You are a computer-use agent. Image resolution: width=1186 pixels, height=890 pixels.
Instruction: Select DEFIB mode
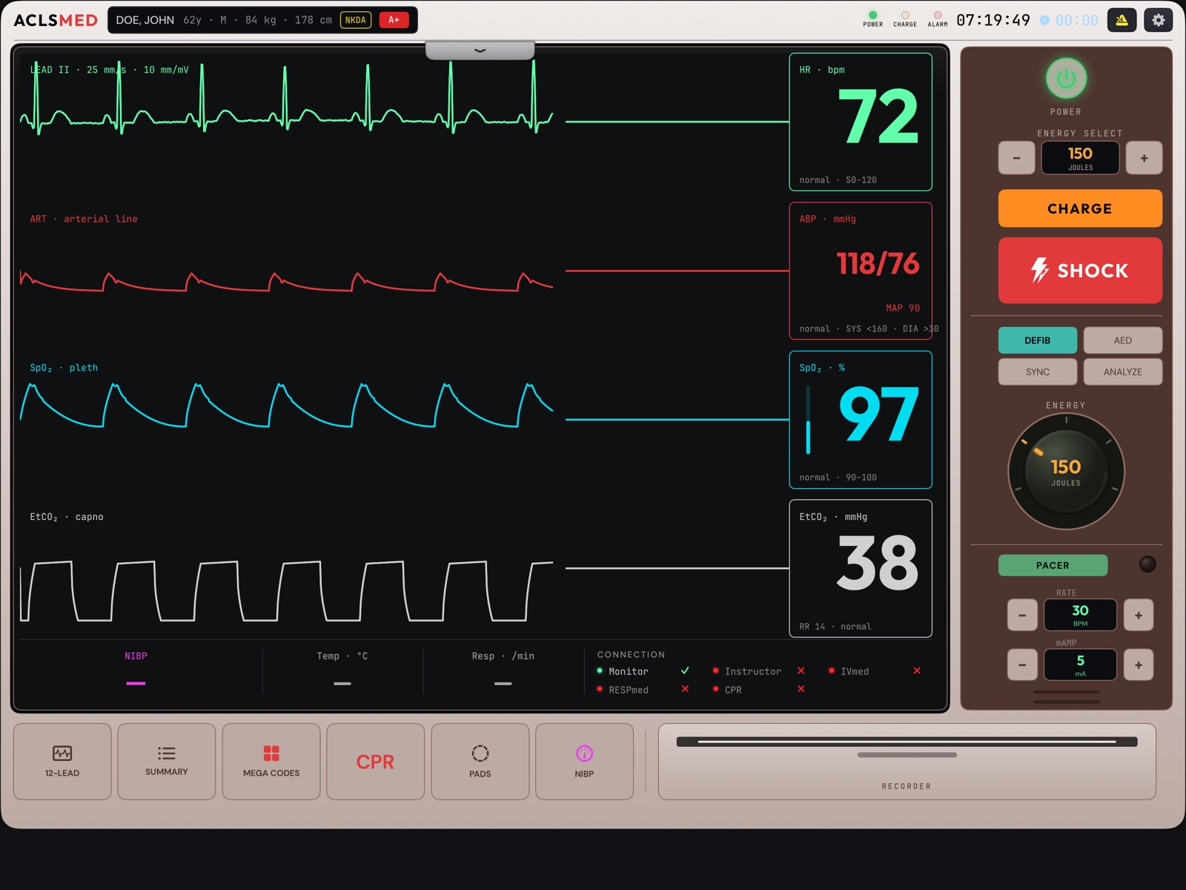click(x=1038, y=340)
